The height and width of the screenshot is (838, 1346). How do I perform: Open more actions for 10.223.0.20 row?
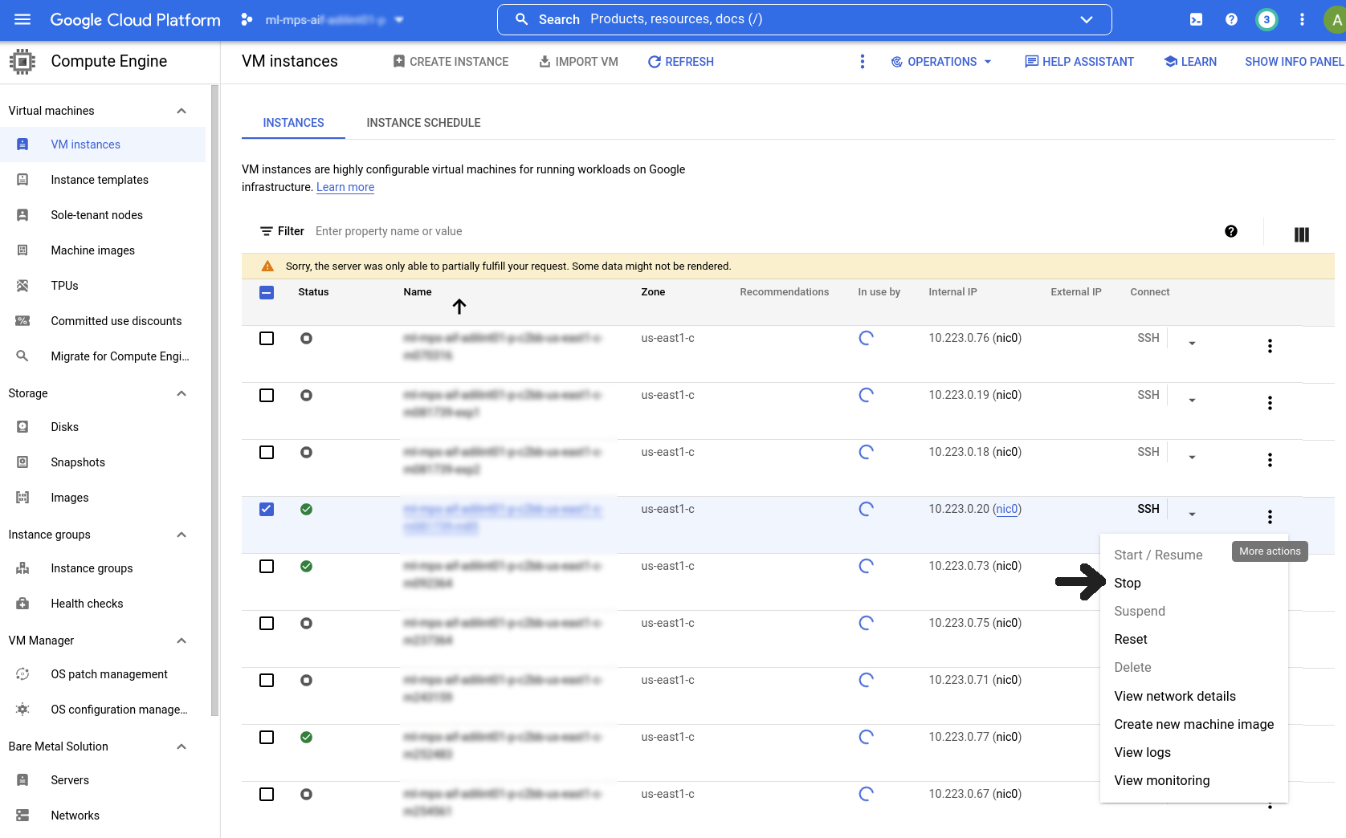(x=1270, y=517)
